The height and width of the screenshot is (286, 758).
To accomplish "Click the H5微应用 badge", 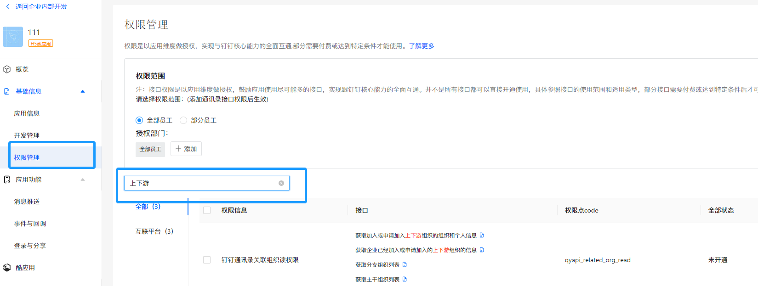I will point(40,43).
